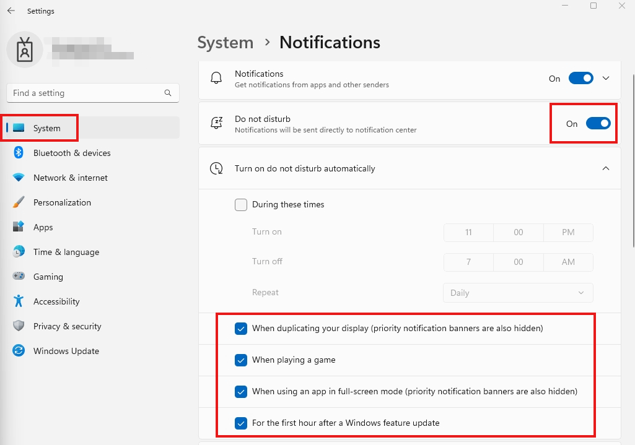Check the During these times checkbox
The width and height of the screenshot is (635, 445).
(241, 205)
